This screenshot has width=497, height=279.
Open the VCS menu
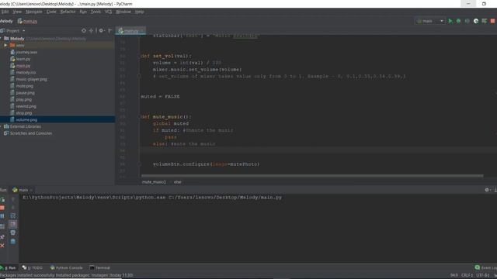tap(108, 12)
